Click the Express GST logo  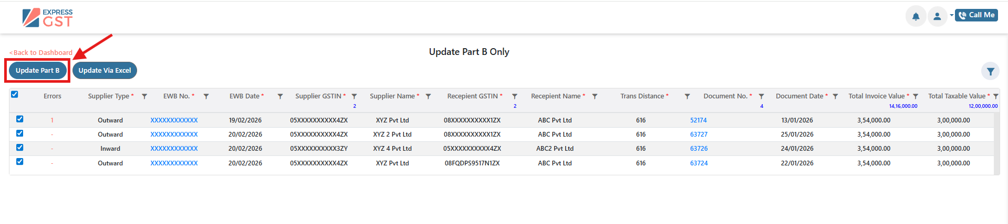pos(48,18)
